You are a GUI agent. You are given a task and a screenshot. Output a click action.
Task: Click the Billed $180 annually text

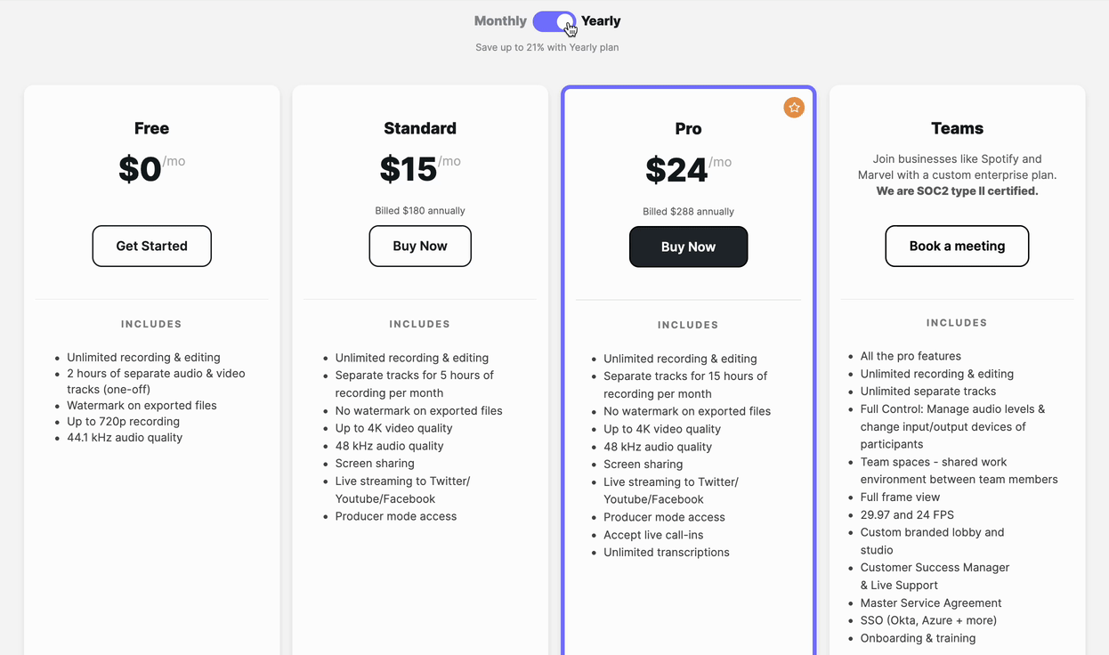(420, 210)
